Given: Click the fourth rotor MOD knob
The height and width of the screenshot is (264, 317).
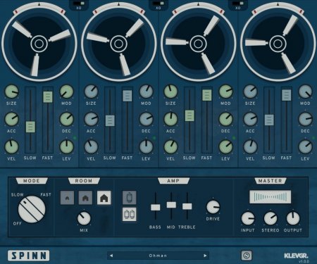Looking at the screenshot, I should point(305,92).
